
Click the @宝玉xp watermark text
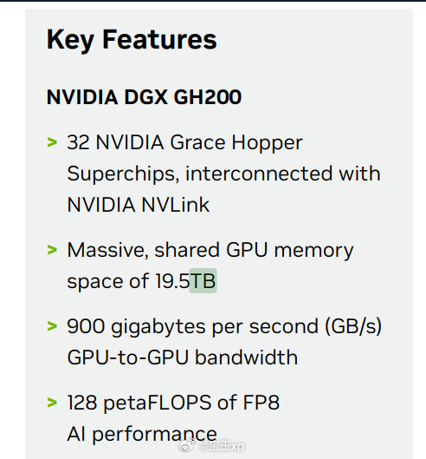222,446
